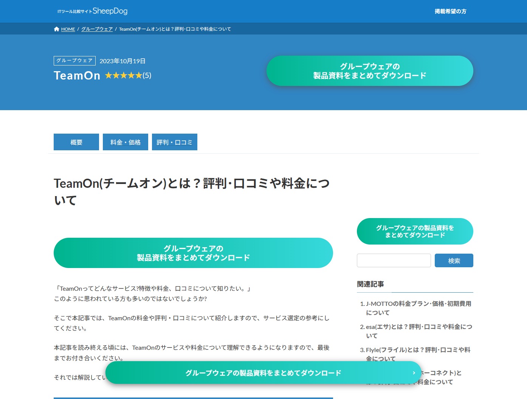Image resolution: width=527 pixels, height=399 pixels.
Task: Open 掲載希望の方 in the header
Action: point(450,11)
